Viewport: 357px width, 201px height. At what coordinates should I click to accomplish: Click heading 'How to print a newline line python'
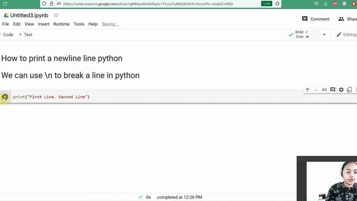coord(62,58)
